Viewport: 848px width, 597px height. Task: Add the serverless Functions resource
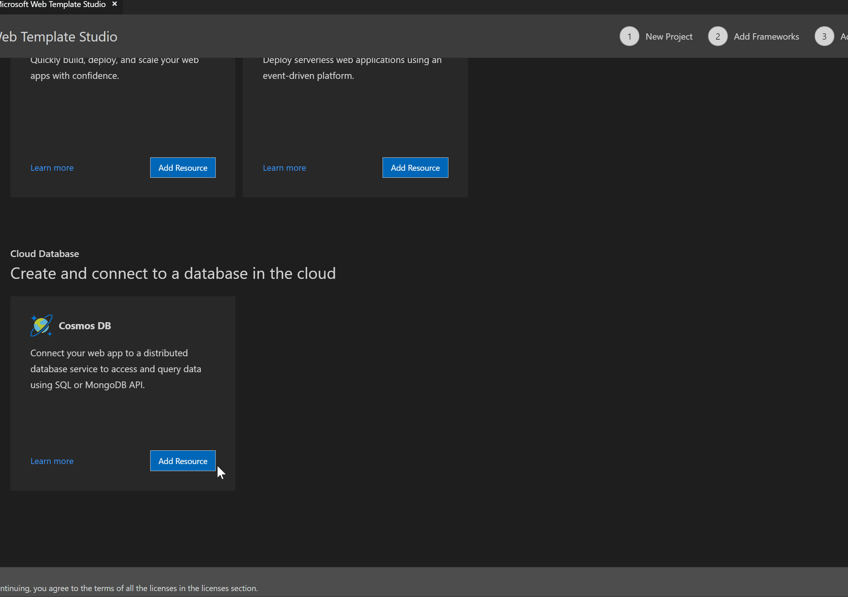coord(415,167)
